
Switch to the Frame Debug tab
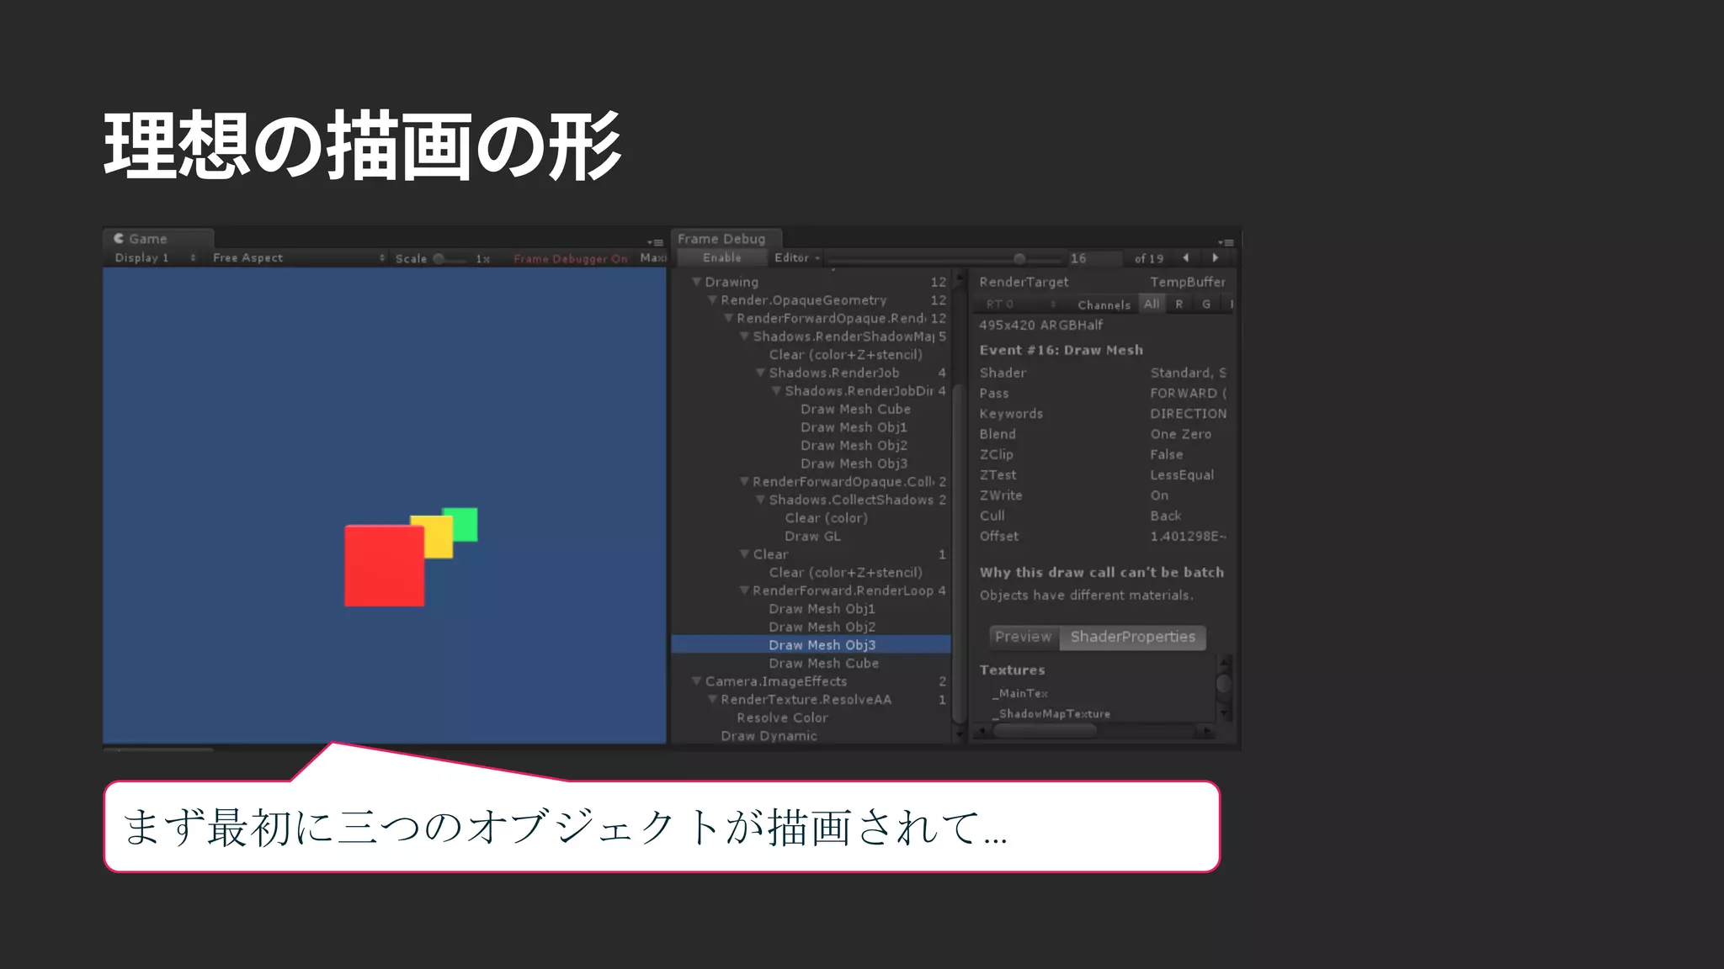coord(726,238)
